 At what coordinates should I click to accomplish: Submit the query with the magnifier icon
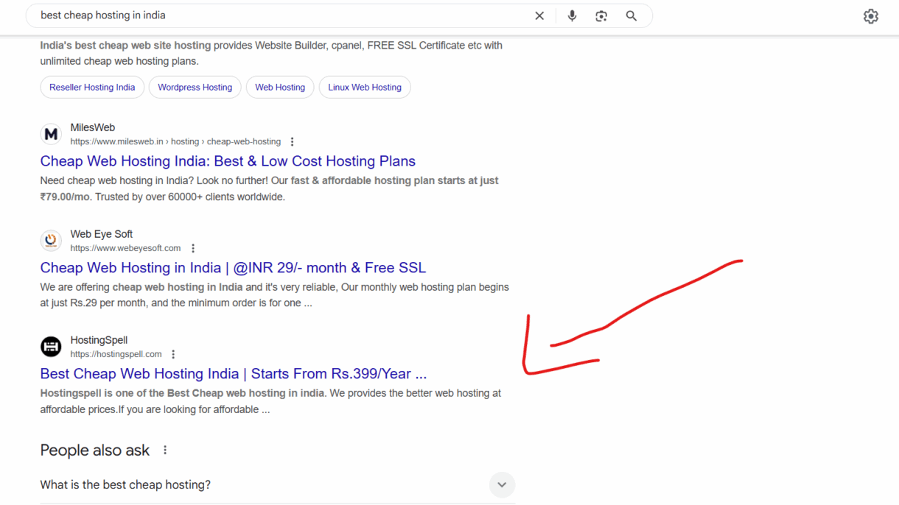(x=632, y=15)
